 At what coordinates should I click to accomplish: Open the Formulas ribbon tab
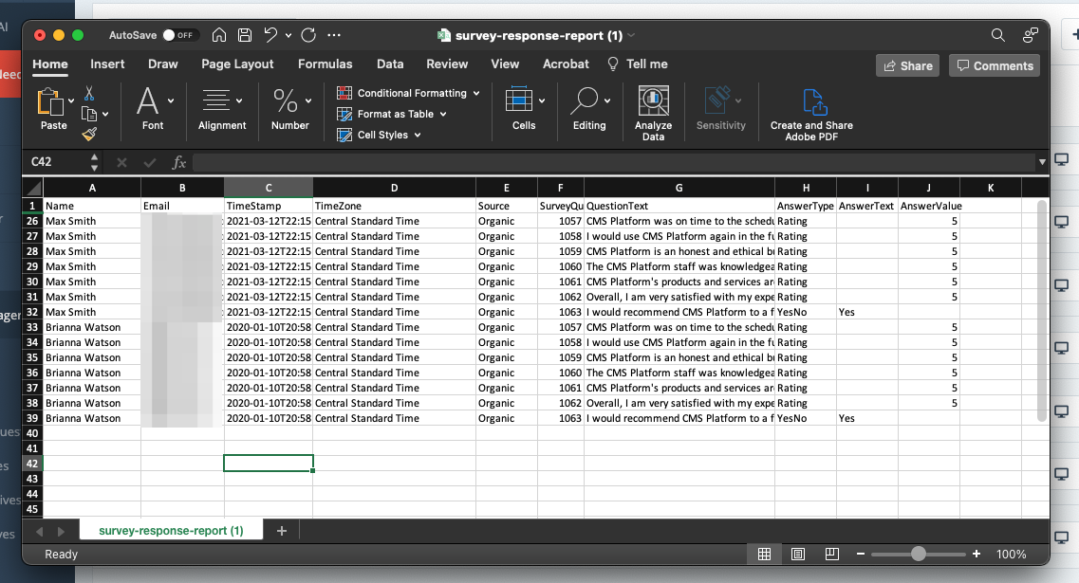click(x=325, y=64)
